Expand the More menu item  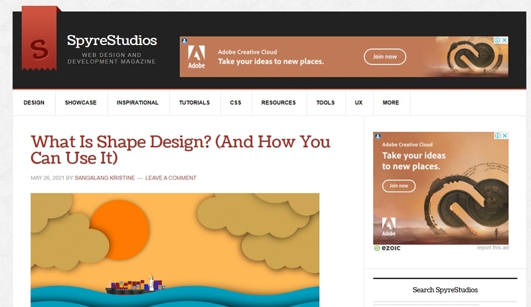coord(391,103)
